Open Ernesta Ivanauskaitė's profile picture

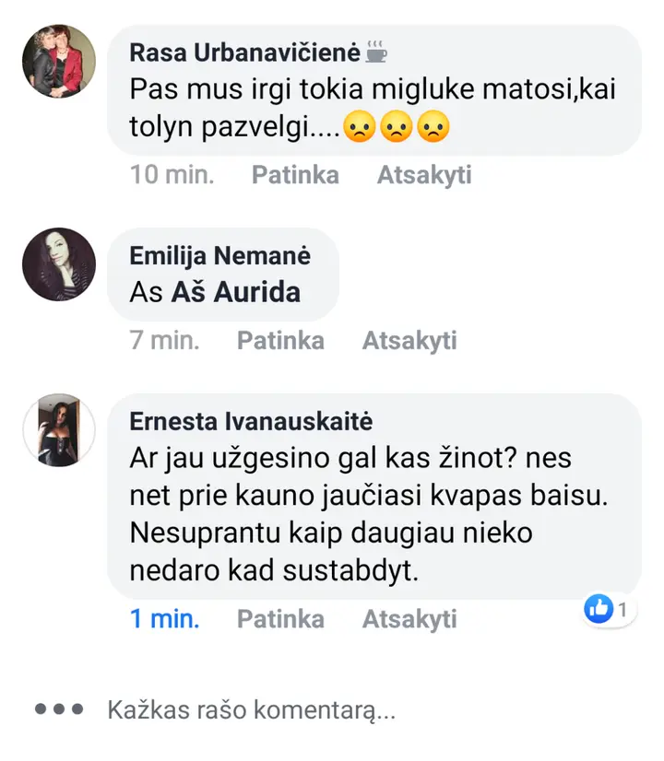click(59, 430)
